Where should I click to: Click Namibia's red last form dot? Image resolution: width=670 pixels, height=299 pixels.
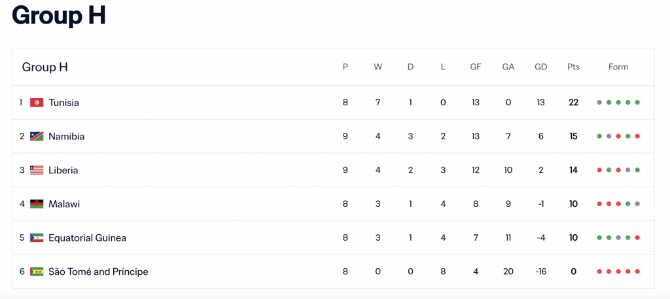637,137
